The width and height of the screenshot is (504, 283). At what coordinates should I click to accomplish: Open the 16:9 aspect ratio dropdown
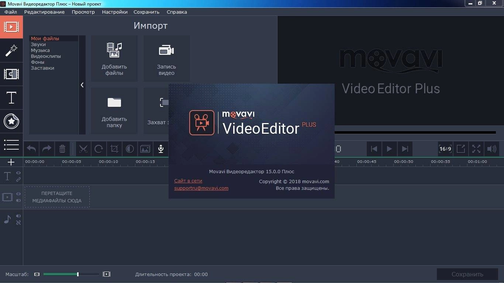click(x=445, y=149)
